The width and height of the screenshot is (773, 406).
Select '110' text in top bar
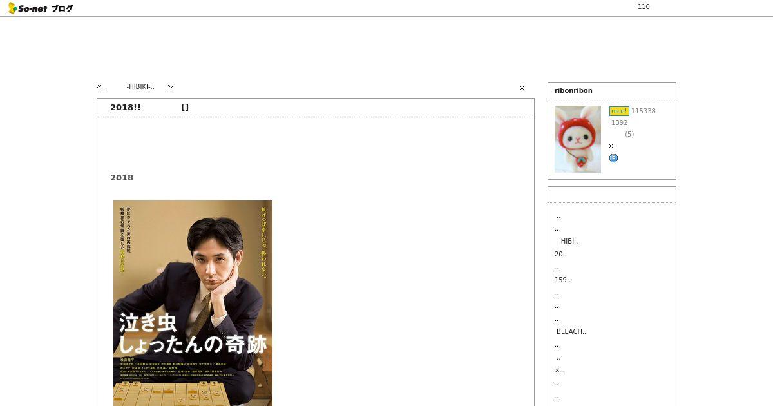[644, 6]
